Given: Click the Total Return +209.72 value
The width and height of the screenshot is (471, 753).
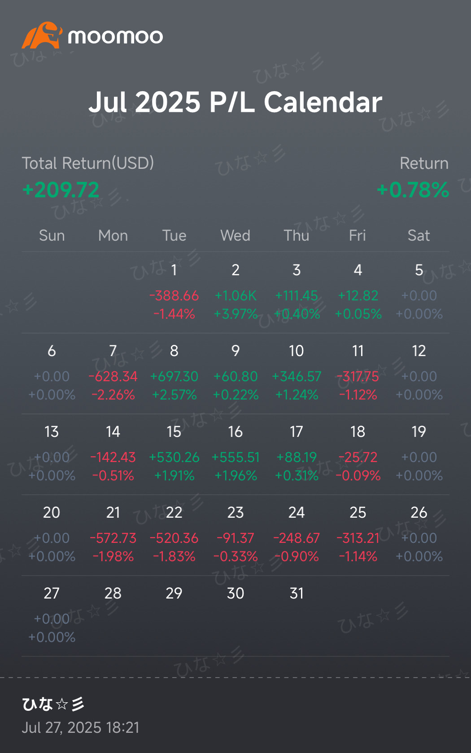Looking at the screenshot, I should [61, 190].
